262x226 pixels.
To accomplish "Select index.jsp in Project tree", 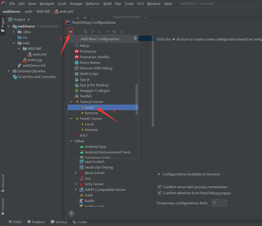I will coord(35,60).
